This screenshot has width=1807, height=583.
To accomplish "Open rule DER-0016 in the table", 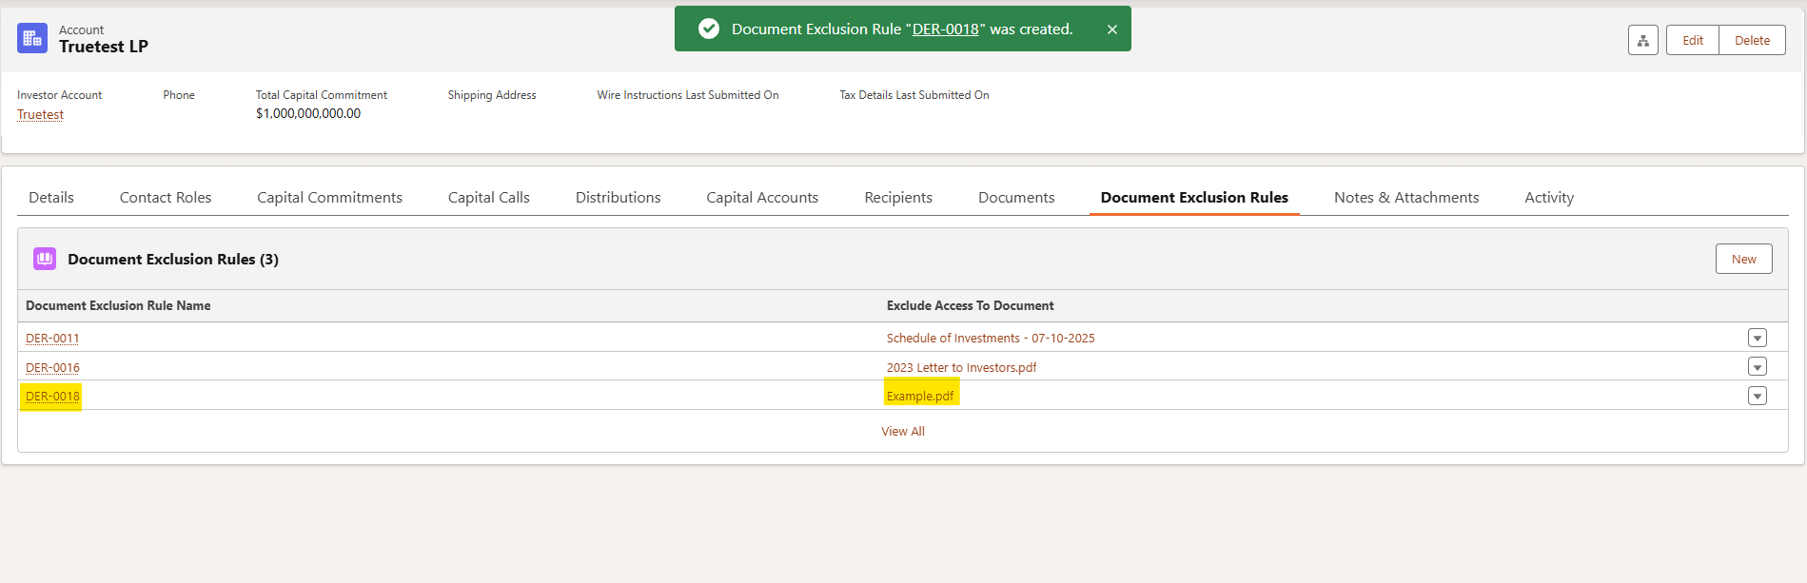I will (x=52, y=367).
